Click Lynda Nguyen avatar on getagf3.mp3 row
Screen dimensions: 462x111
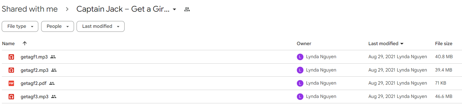tap(300, 97)
